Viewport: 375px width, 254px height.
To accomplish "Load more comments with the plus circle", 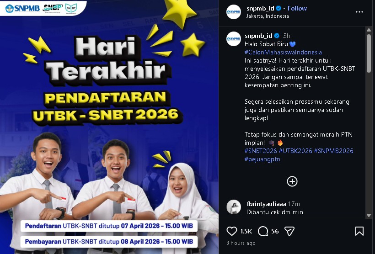I will click(x=292, y=181).
